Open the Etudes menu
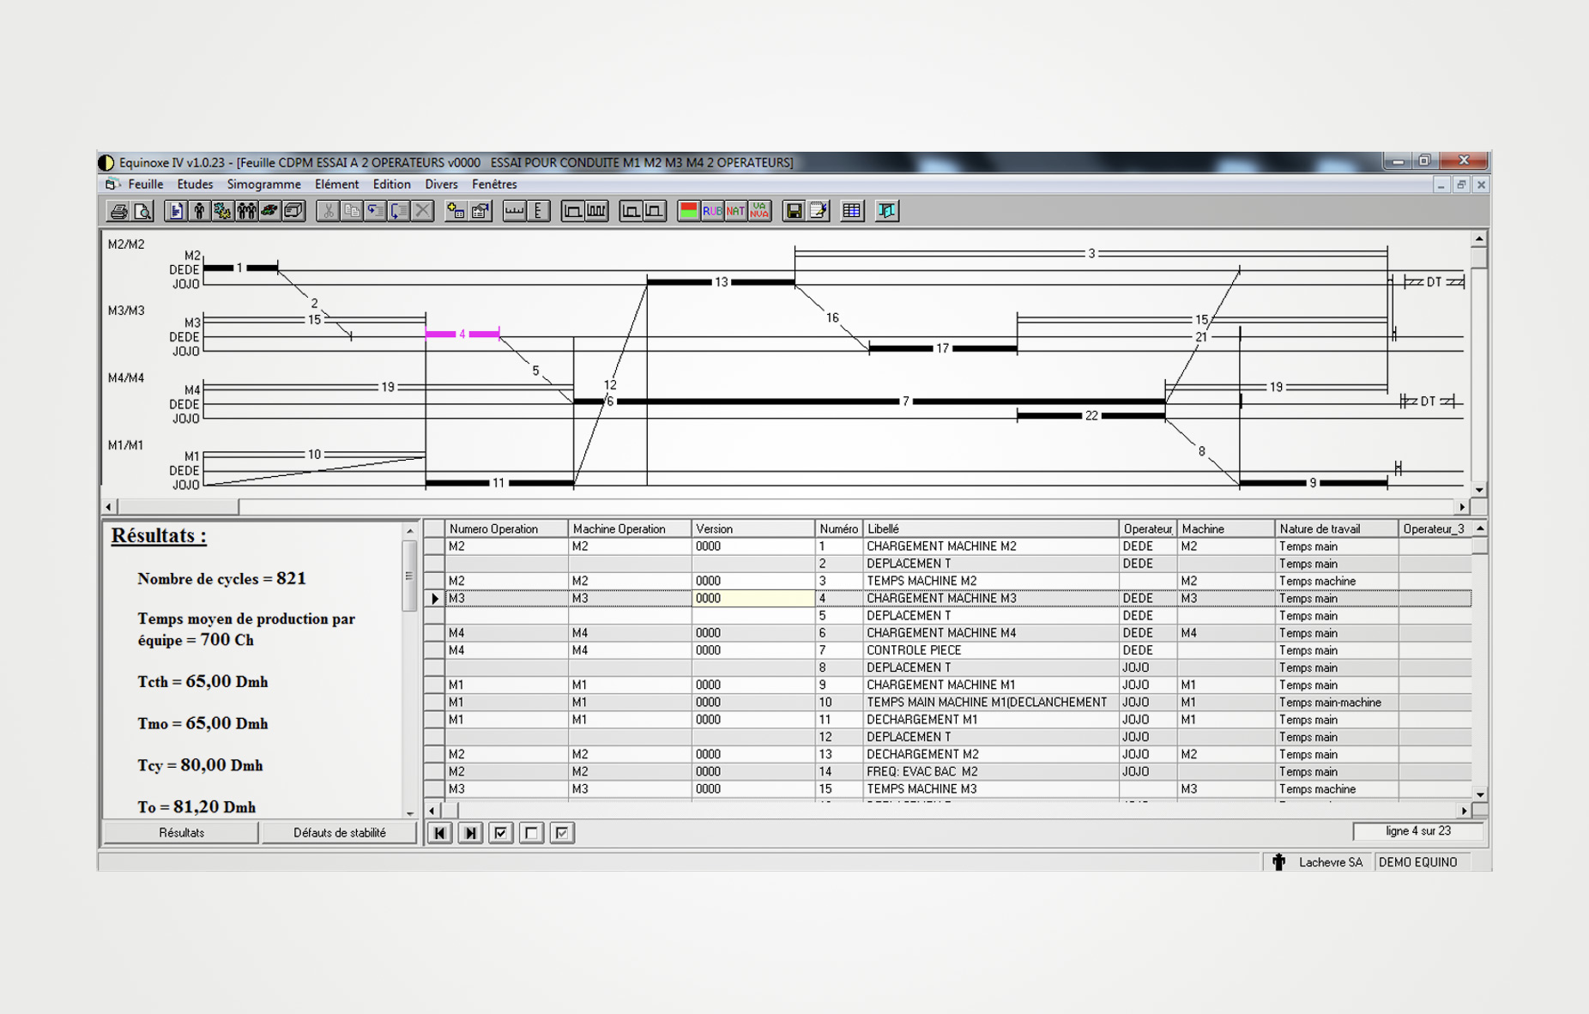This screenshot has height=1014, width=1589. pos(195,184)
